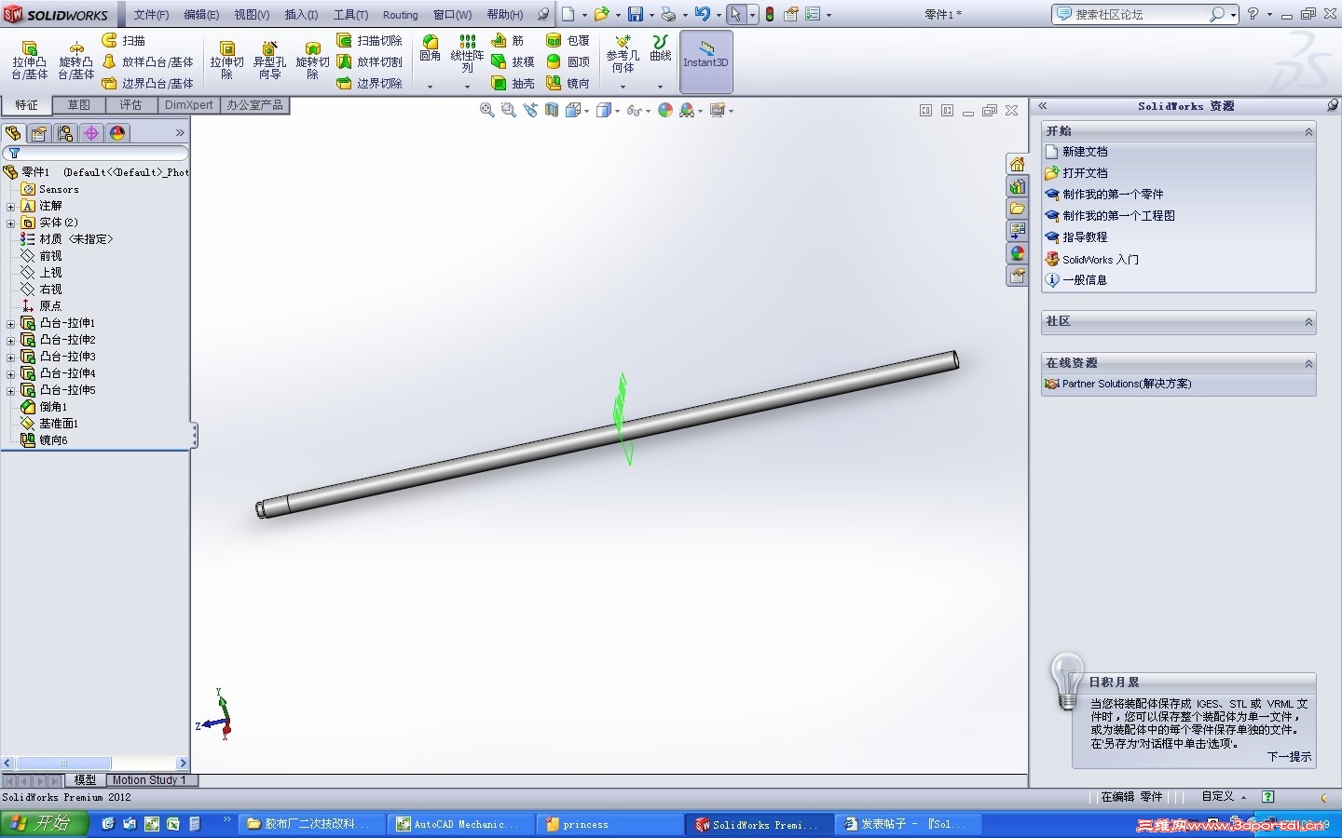Toggle Instant3D mode
This screenshot has width=1342, height=838.
[x=705, y=59]
